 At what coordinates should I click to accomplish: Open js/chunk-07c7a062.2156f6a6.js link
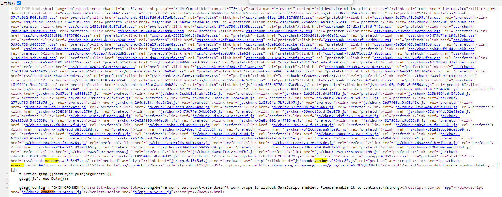(178, 89)
